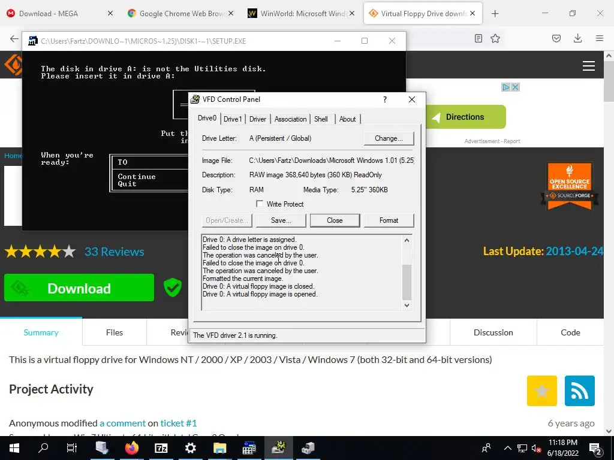Open the Driver tab in VFD Control Panel

coord(258,119)
